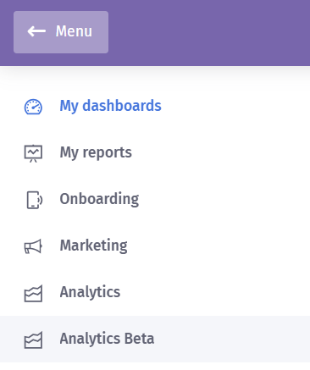The width and height of the screenshot is (310, 370).
Task: Click blank space right of Onboarding label
Action: (223, 199)
